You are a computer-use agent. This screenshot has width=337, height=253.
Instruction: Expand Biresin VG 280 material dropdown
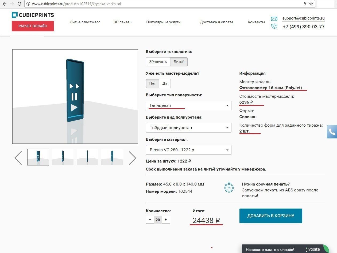point(188,150)
